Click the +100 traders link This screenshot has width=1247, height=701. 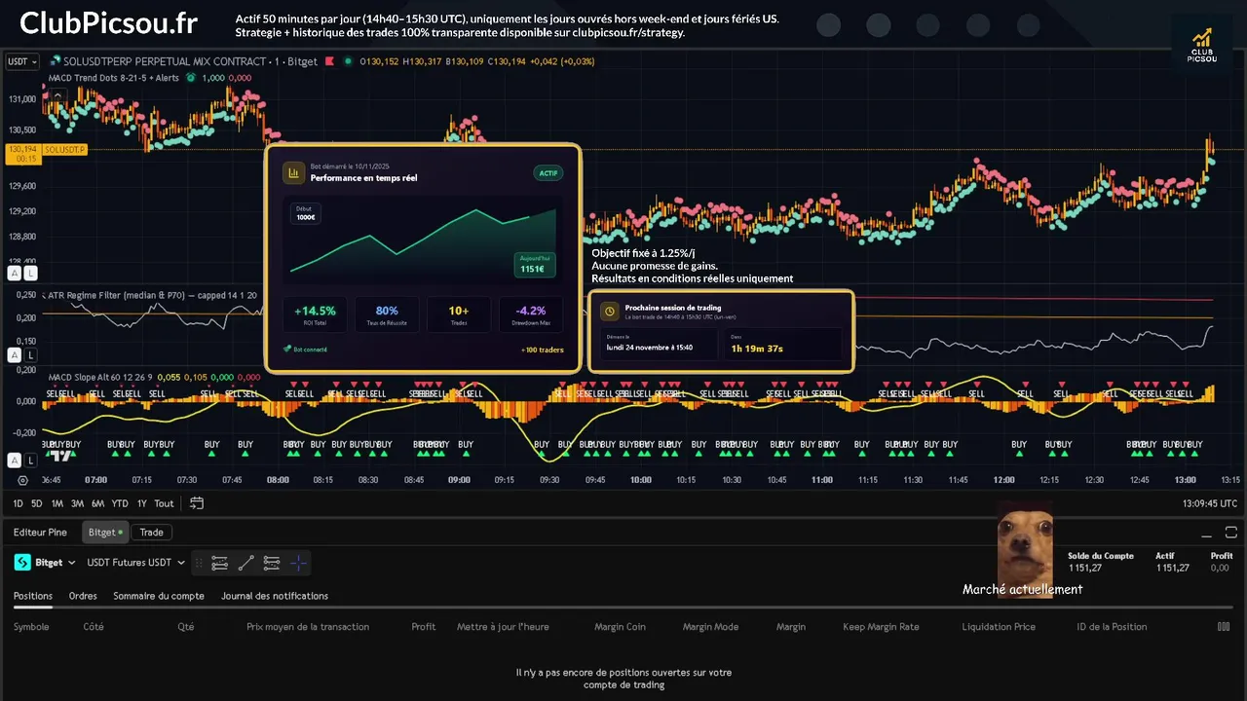point(543,350)
